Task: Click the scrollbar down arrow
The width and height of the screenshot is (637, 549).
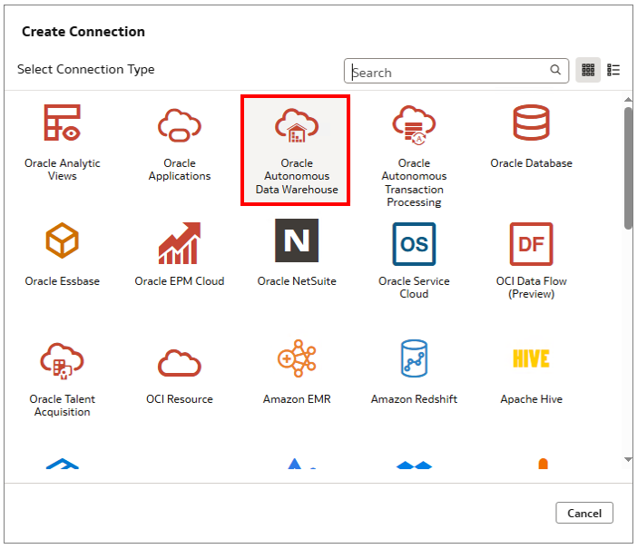Action: (628, 460)
